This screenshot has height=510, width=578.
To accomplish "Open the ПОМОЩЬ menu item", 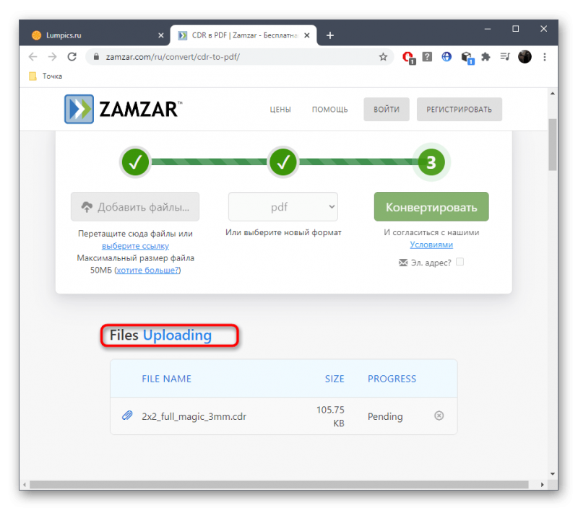I will [x=329, y=110].
